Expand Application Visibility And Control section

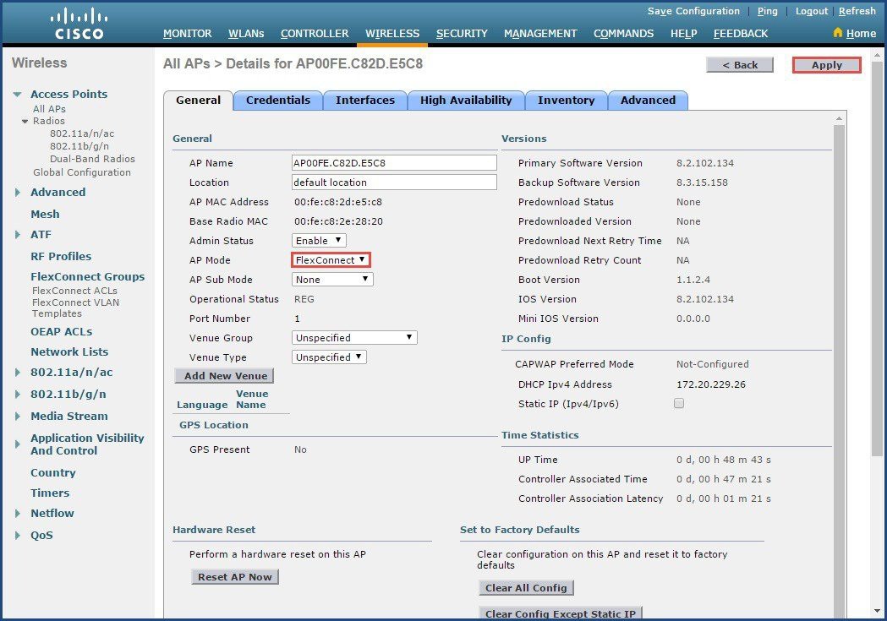coord(18,444)
